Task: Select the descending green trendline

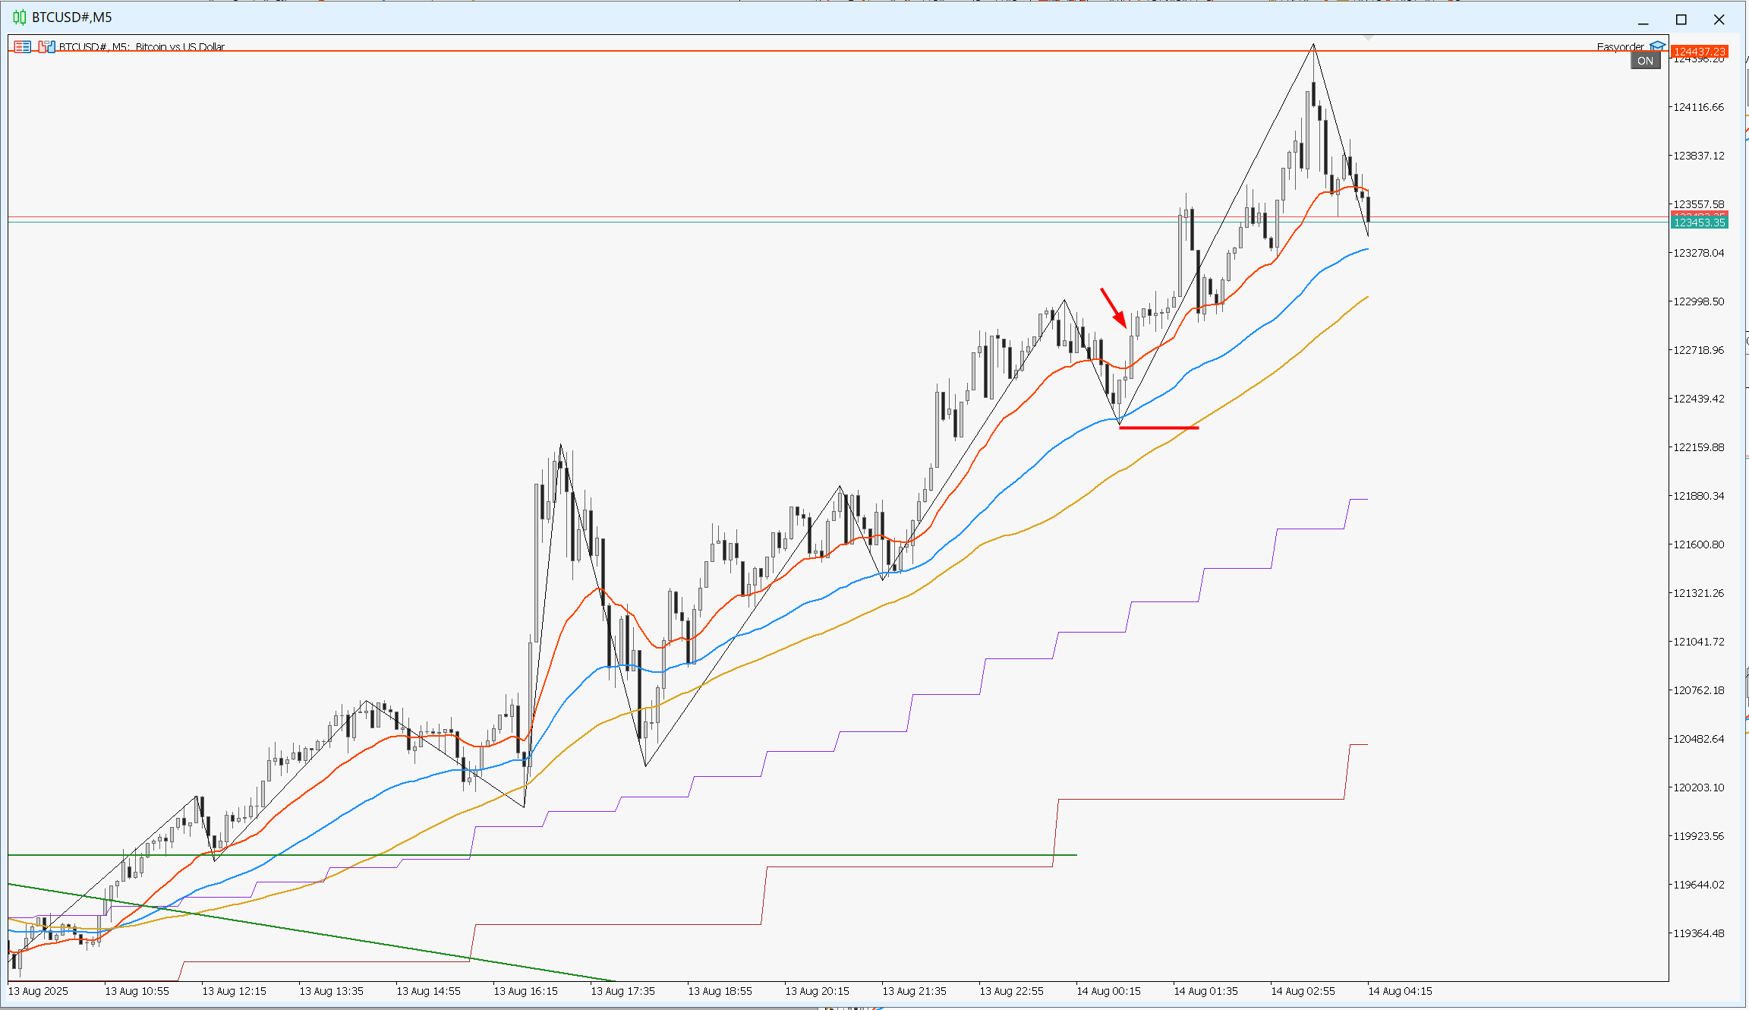Action: coord(310,932)
